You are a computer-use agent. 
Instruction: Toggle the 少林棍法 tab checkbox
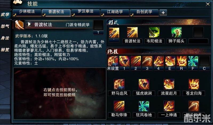14,15
